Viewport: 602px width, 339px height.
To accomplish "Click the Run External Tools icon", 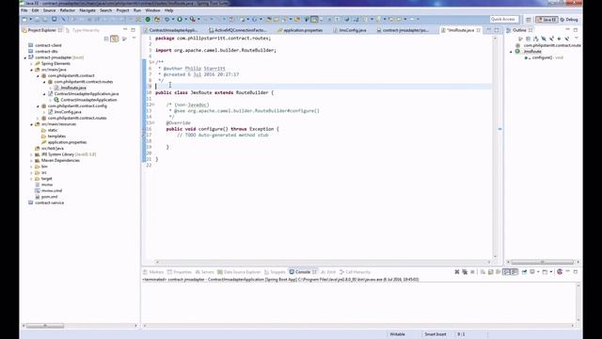I will tap(192, 19).
